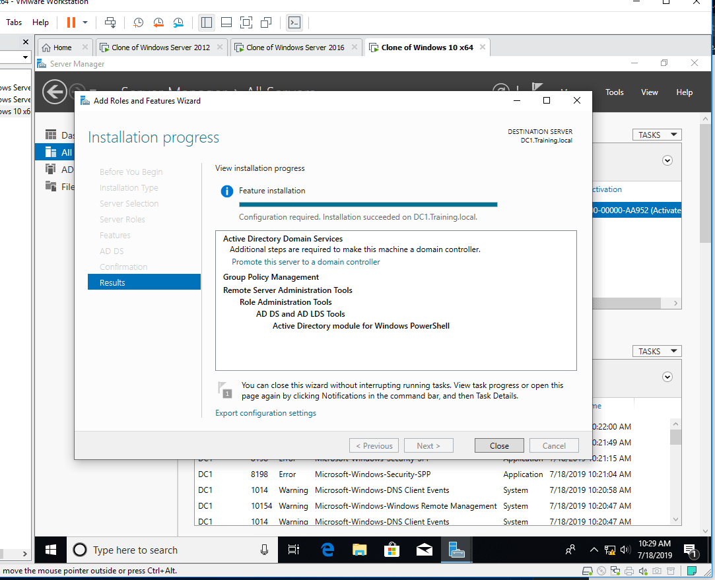
Task: Open Server Manager Help menu
Action: coord(685,92)
